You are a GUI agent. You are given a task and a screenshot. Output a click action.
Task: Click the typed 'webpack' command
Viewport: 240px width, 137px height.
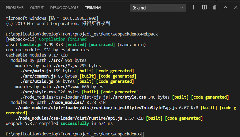point(149,34)
